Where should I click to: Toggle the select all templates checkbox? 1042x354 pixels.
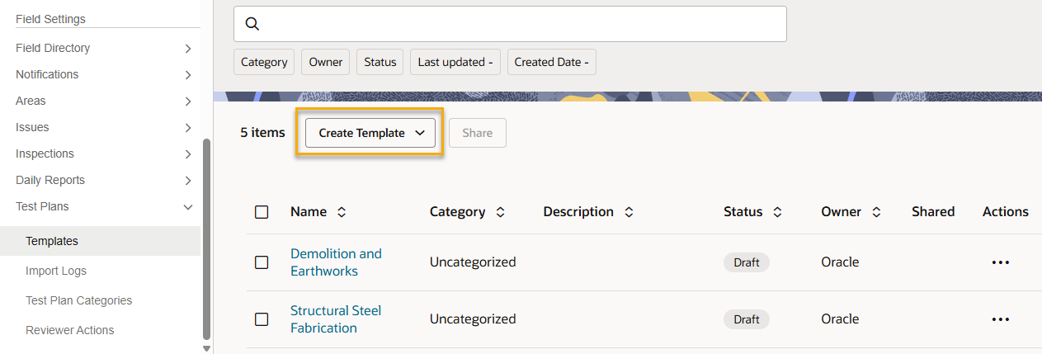click(262, 212)
